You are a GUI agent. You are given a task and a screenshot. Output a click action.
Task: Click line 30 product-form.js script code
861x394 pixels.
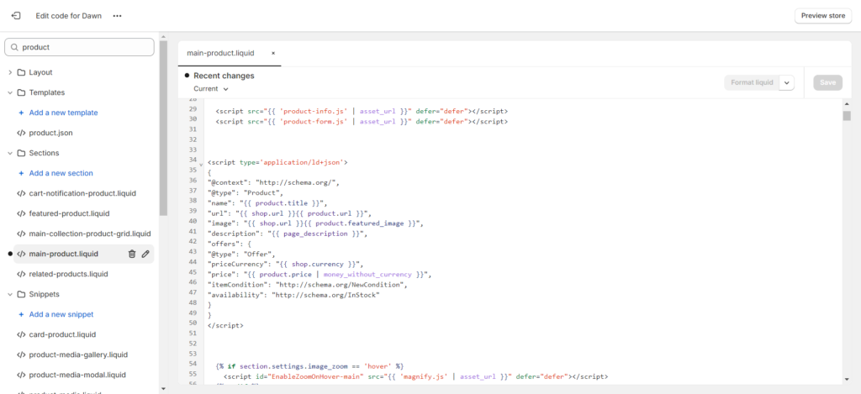click(362, 121)
